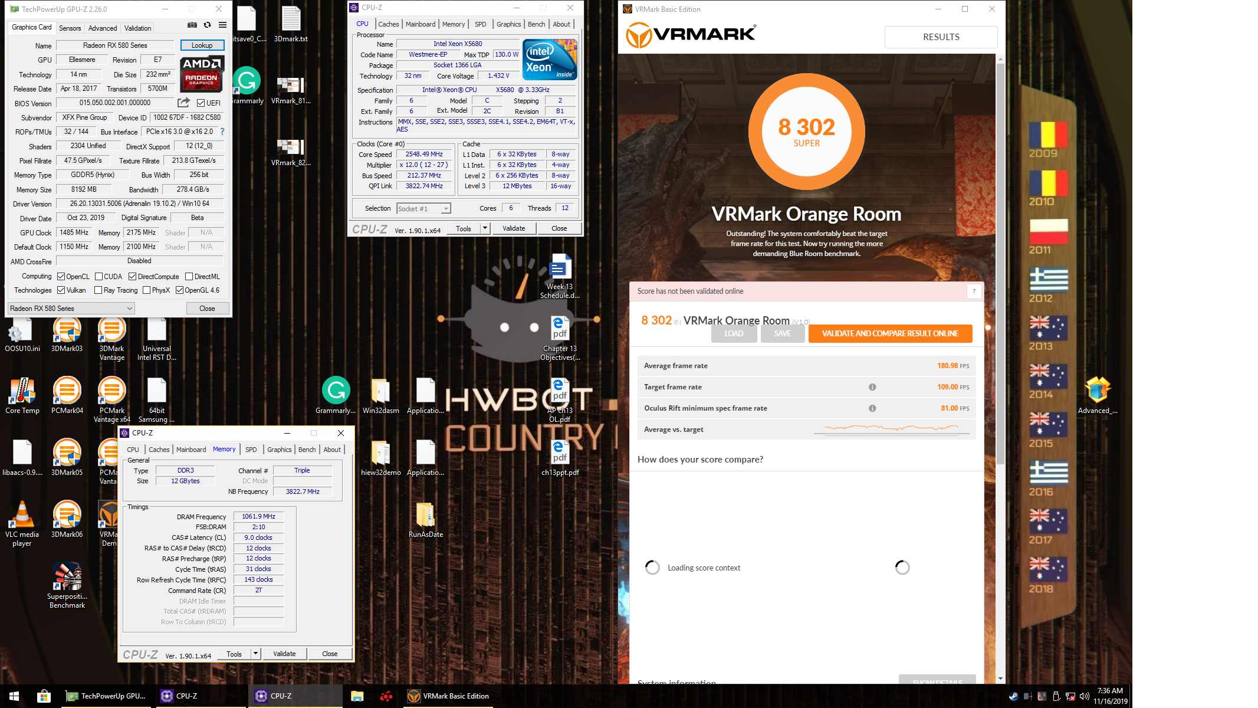Open 3Dmark.txt file on desktop
1258x708 pixels.
[x=291, y=24]
